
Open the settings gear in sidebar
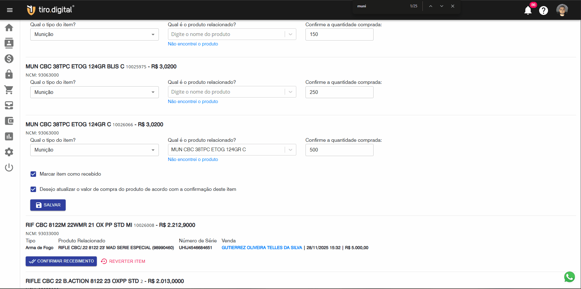(9, 152)
